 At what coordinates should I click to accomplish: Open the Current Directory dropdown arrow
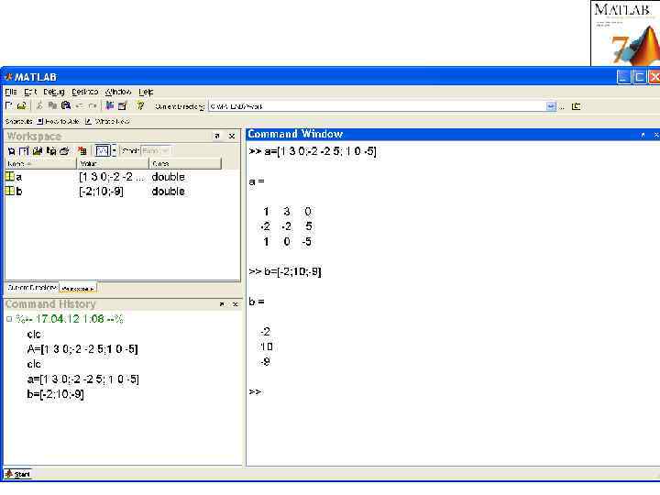click(x=551, y=106)
